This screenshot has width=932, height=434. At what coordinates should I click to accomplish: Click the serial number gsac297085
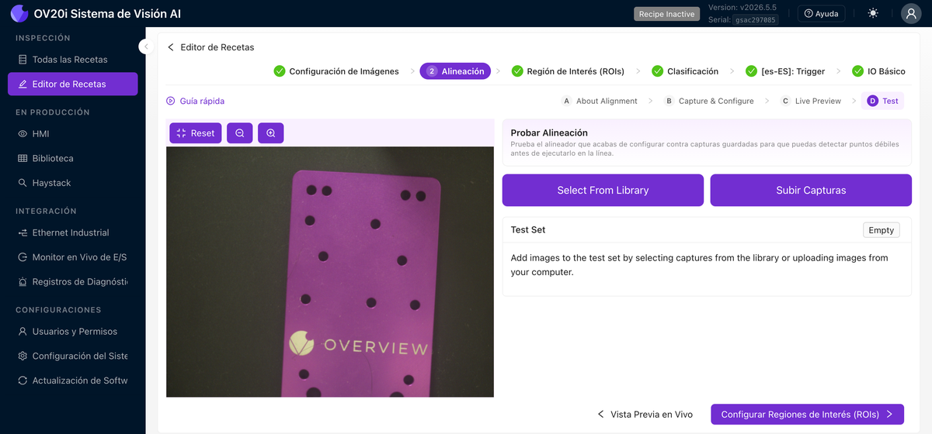[x=755, y=20]
